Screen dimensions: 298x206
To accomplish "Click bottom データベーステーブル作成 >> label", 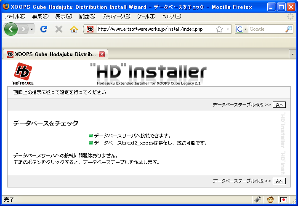I will coord(242,181).
